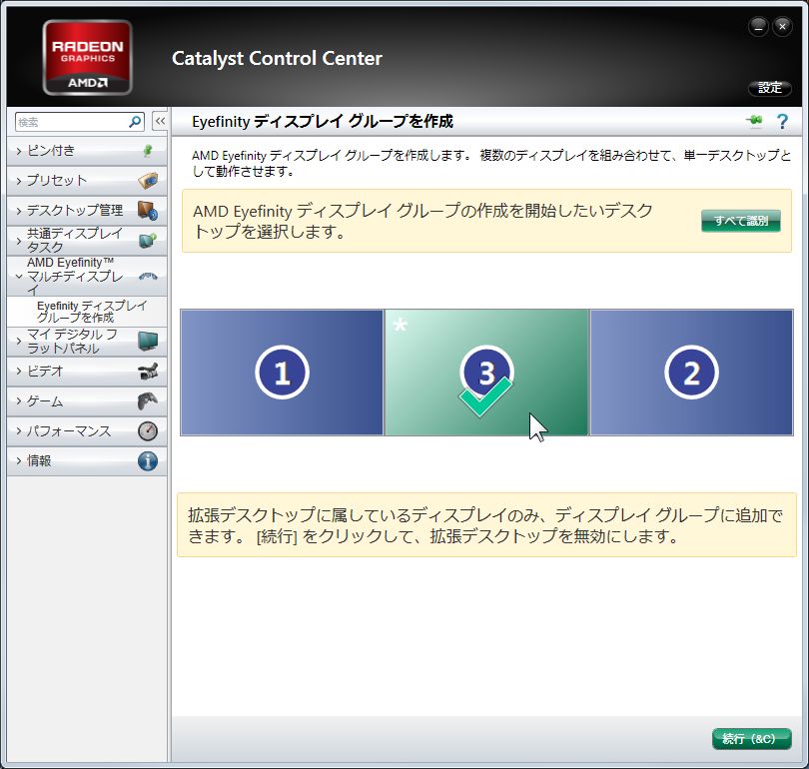Click the デスクトップ管理 monitor icon
This screenshot has height=769, width=809.
pyautogui.click(x=148, y=211)
